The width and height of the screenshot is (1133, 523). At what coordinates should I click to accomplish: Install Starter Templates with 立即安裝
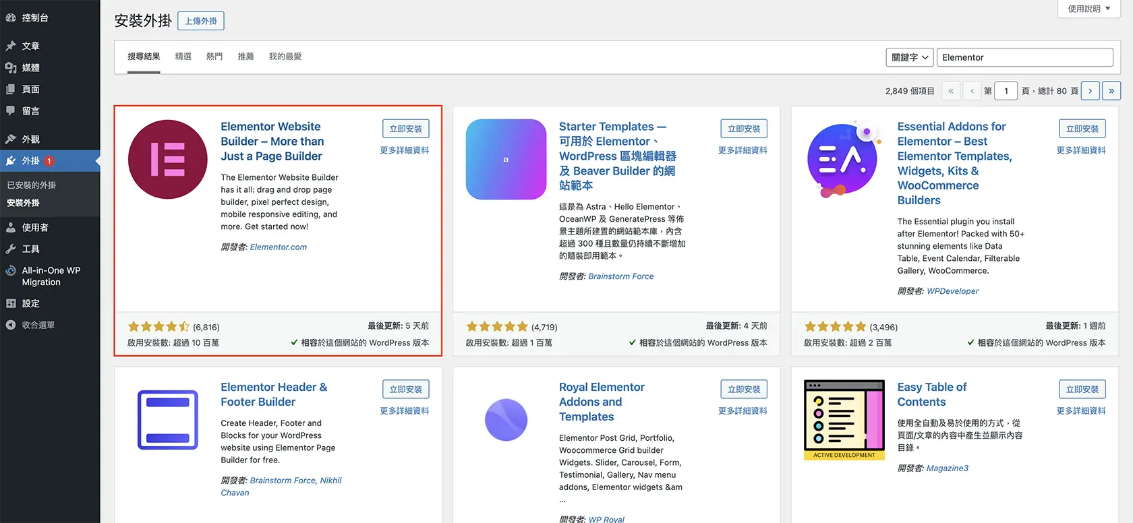click(744, 129)
